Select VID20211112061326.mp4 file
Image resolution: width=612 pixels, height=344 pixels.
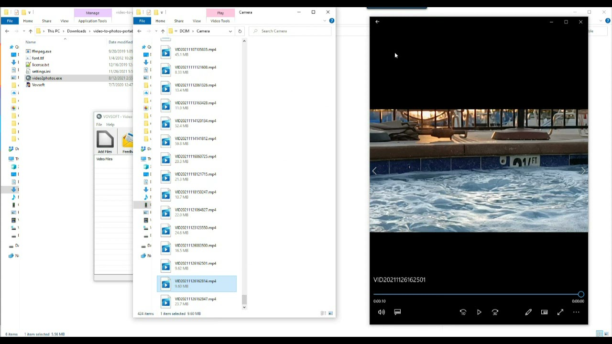(x=197, y=87)
